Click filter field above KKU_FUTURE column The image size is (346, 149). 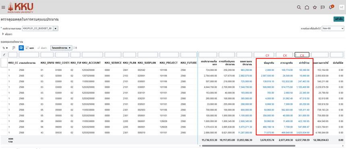click(x=188, y=55)
